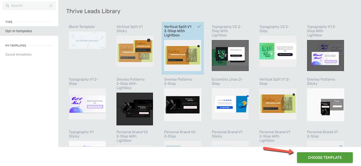Viewport: 361px width, 166px height.
Task: Select the Eccentric Lines 2-Step thumbnail
Action: pos(230,104)
